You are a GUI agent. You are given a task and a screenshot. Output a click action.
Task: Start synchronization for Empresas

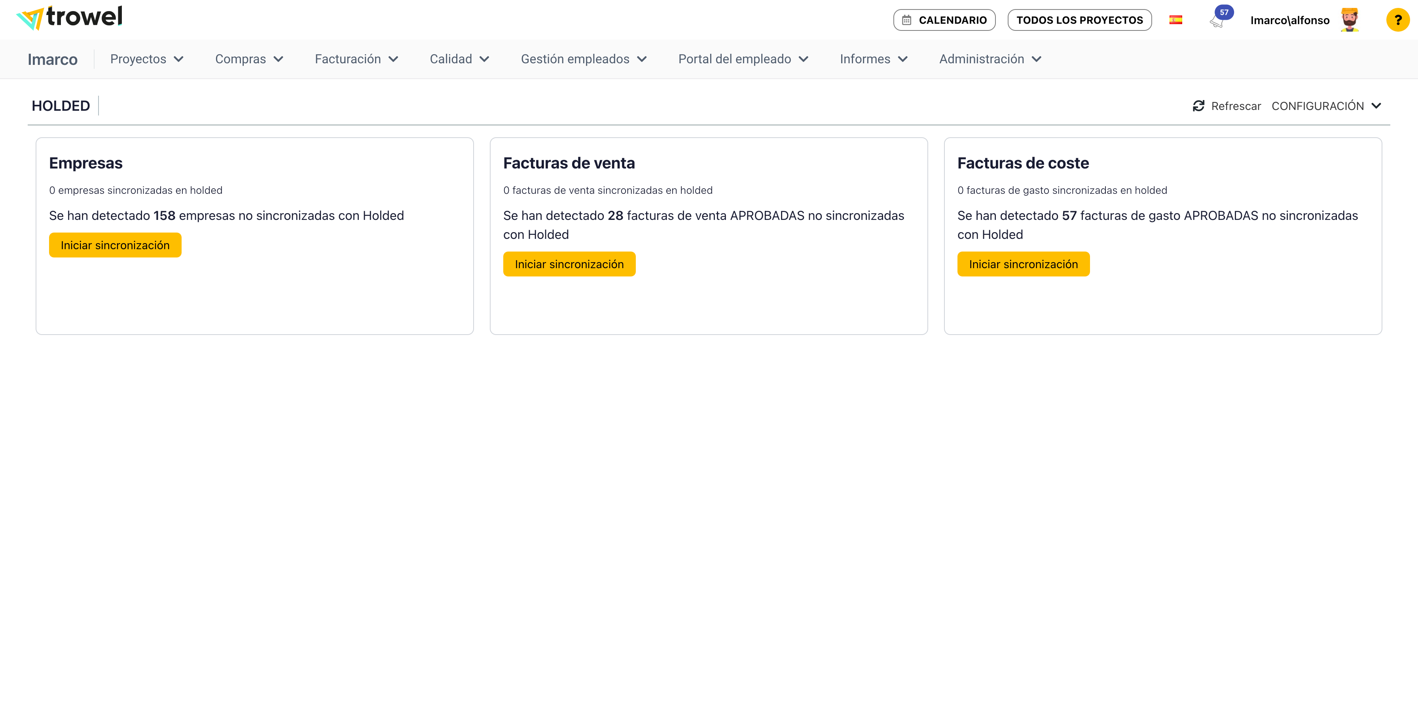coord(115,246)
